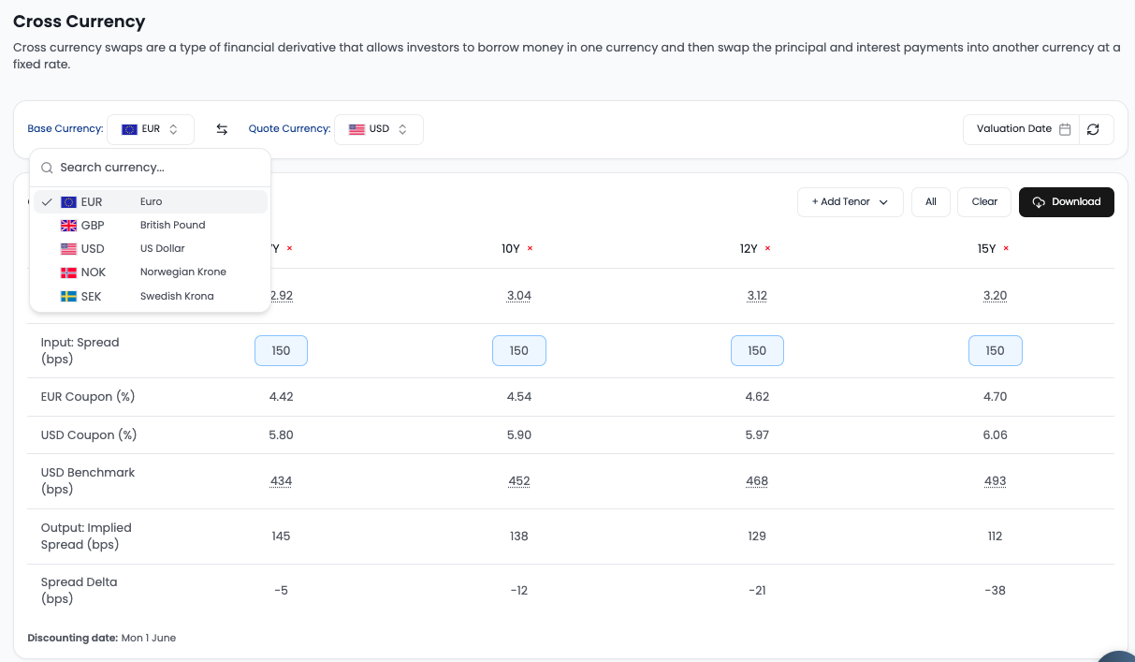
Task: Click the All tenors button
Action: [931, 202]
